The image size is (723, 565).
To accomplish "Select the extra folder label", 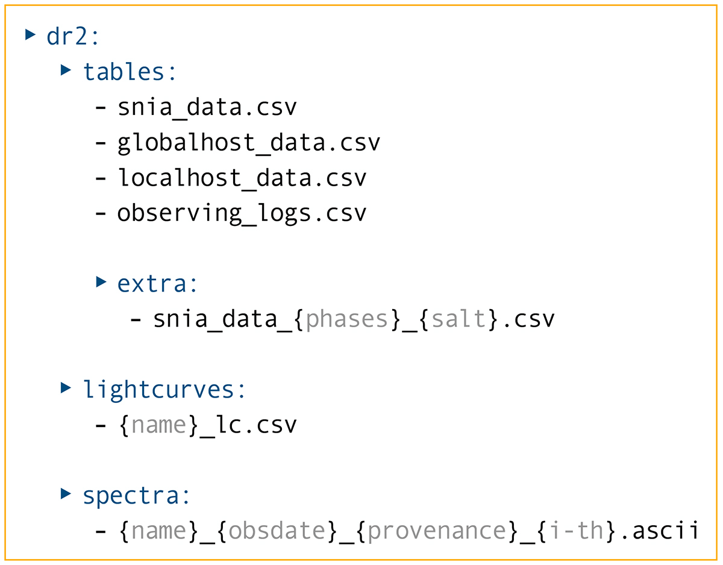I will coord(157,284).
